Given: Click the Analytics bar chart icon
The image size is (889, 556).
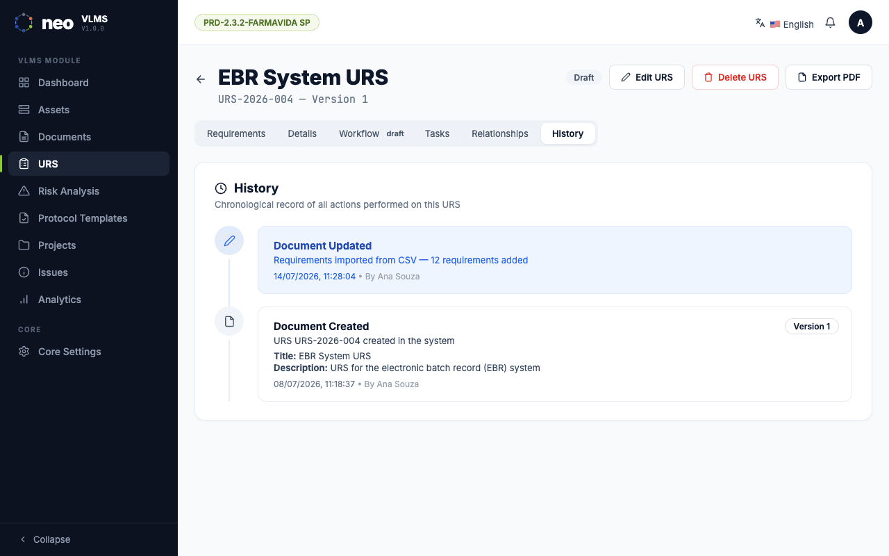Looking at the screenshot, I should [x=24, y=300].
